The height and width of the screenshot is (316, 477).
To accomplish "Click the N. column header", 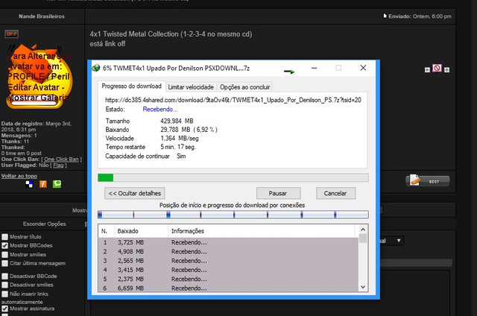I will click(x=106, y=231).
